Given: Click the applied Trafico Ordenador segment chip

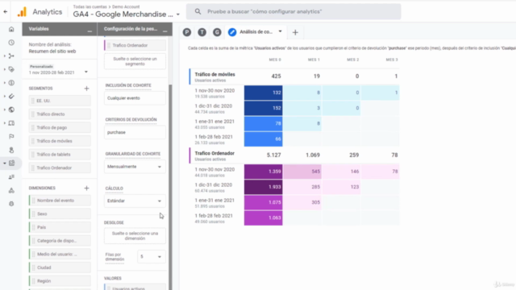Looking at the screenshot, I should point(135,45).
